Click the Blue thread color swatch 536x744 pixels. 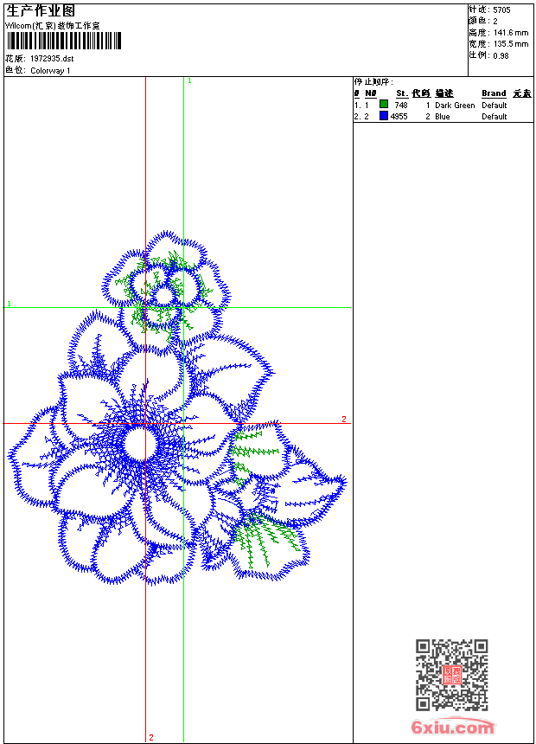[x=384, y=116]
